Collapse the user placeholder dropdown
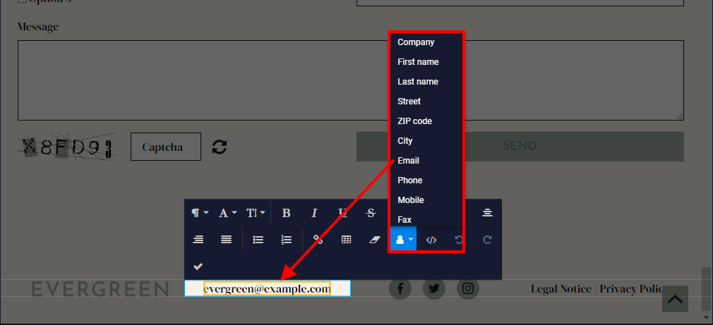 coord(403,240)
